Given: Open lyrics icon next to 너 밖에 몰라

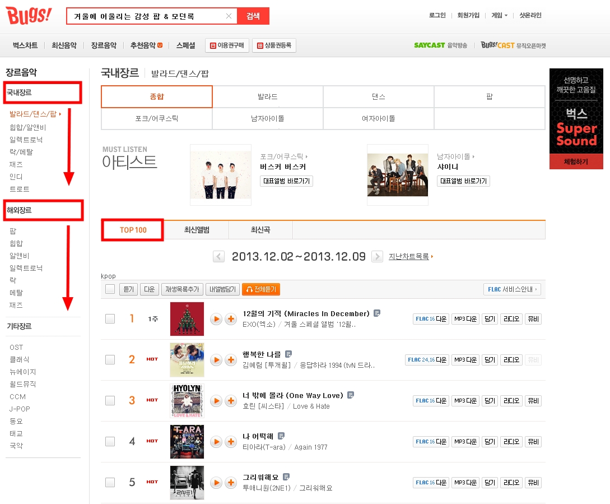Looking at the screenshot, I should [351, 395].
